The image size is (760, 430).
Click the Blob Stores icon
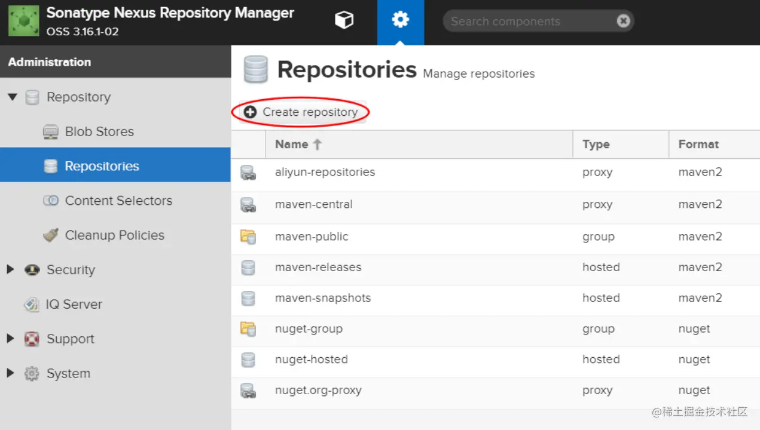coord(51,132)
